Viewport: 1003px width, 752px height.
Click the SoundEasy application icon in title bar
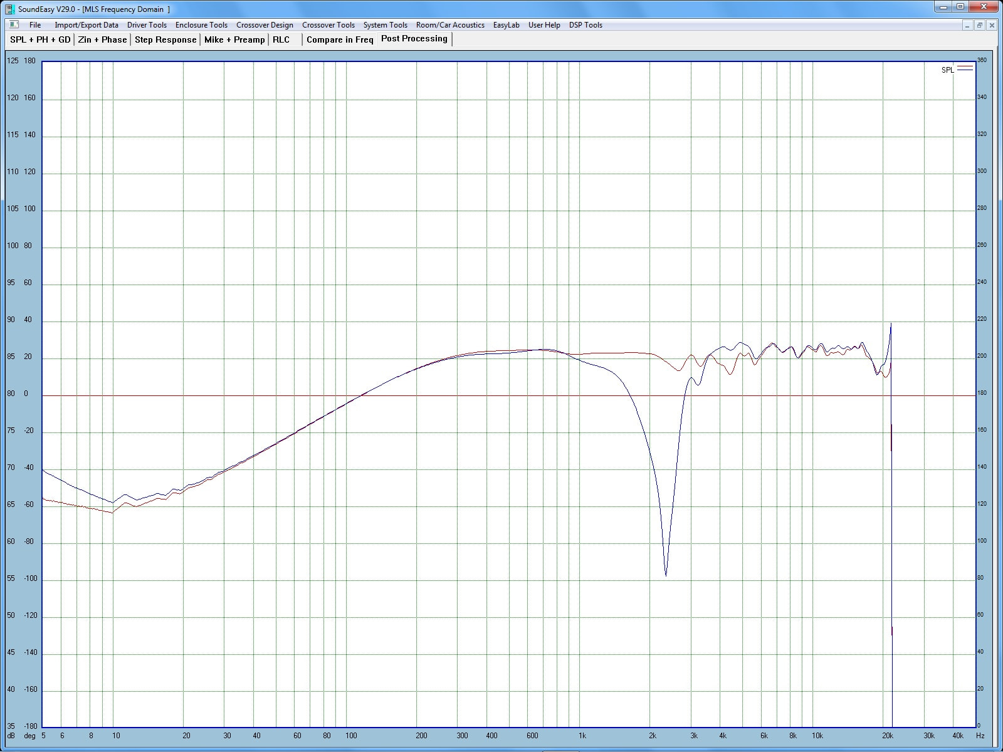[9, 9]
